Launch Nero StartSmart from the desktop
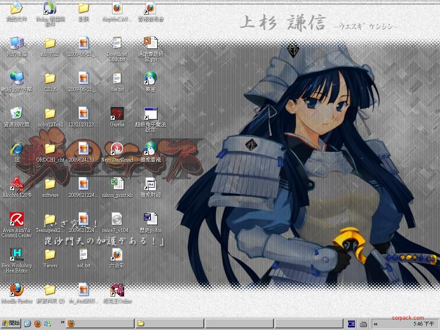The width and height of the screenshot is (440, 330). (x=117, y=149)
